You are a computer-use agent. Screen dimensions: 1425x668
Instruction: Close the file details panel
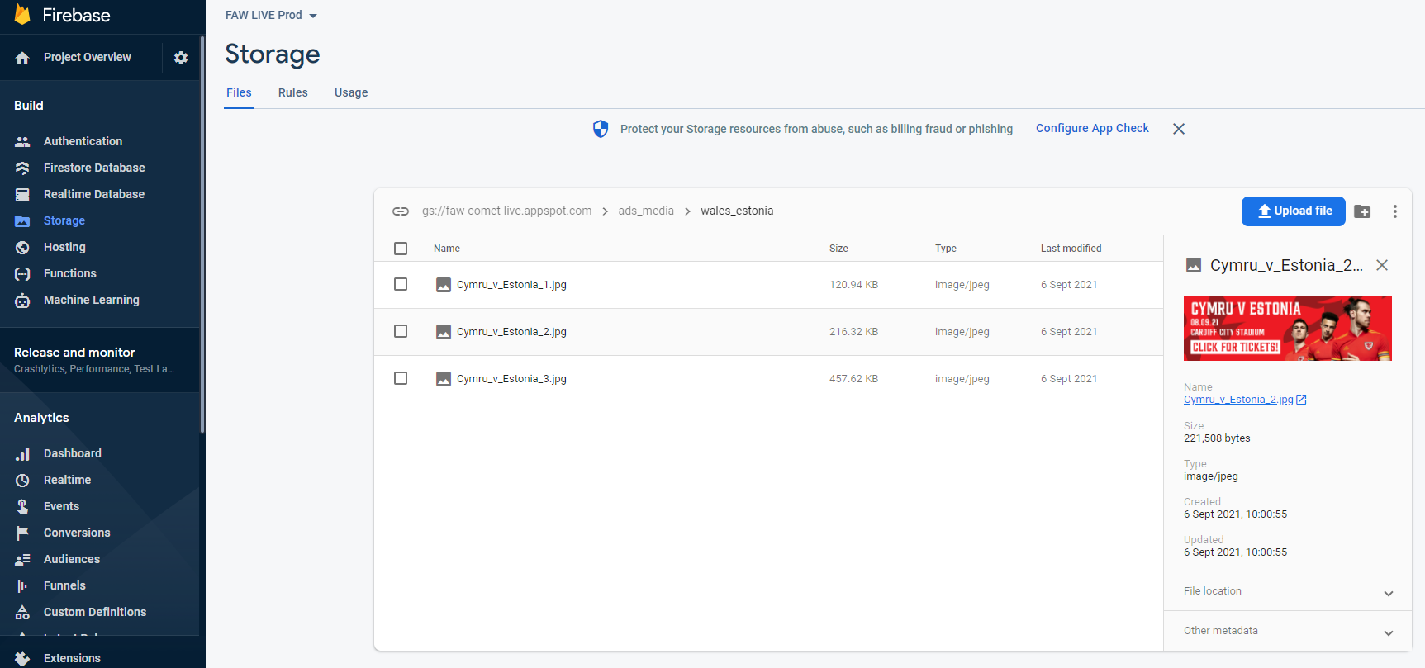(x=1382, y=265)
